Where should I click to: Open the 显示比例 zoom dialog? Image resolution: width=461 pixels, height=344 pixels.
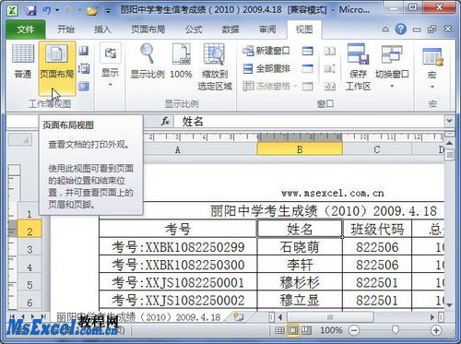click(148, 61)
